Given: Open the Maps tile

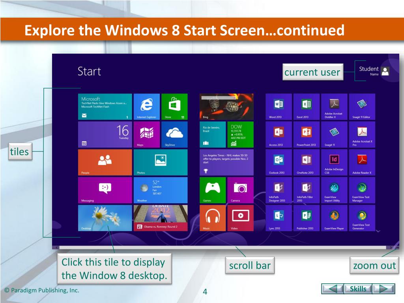Looking at the screenshot, I should click(147, 135).
